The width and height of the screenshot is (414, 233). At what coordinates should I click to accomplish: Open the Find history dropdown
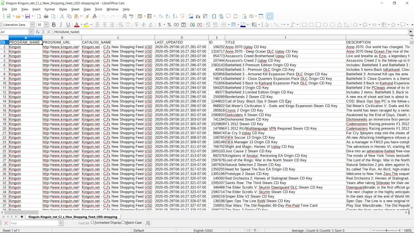tap(61, 223)
